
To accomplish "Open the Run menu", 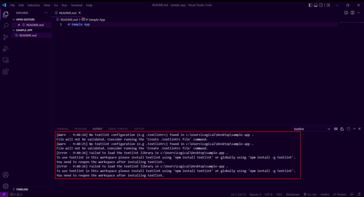I will point(64,5).
